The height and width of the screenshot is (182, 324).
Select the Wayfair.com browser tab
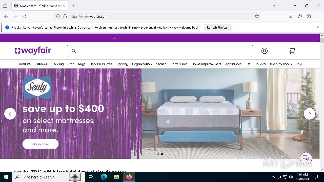coord(39,6)
